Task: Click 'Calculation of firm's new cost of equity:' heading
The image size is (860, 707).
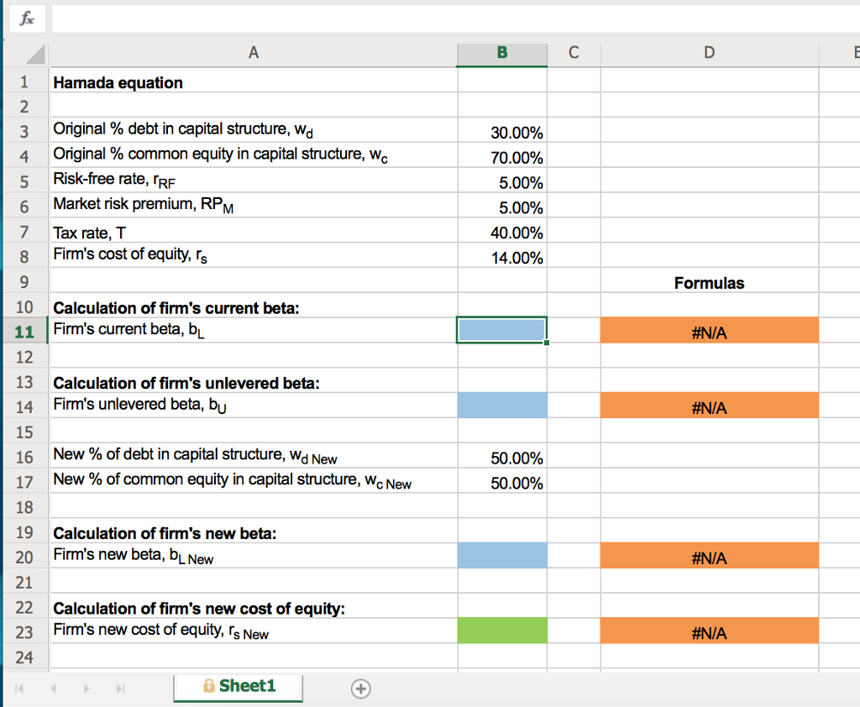Action: 199,609
